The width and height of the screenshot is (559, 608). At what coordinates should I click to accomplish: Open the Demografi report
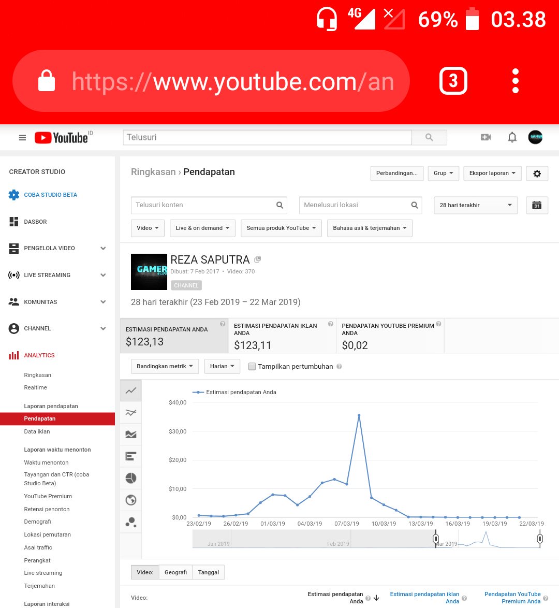pos(38,522)
